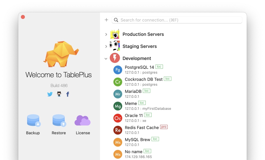Click the orange Ms icon beside MySQL Brew
The width and height of the screenshot is (265, 160).
pyautogui.click(x=118, y=142)
